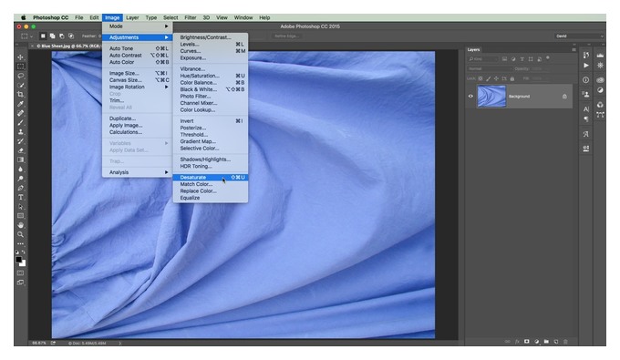Create a new layer icon
Viewport: 620px width, 360px height.
[556, 342]
